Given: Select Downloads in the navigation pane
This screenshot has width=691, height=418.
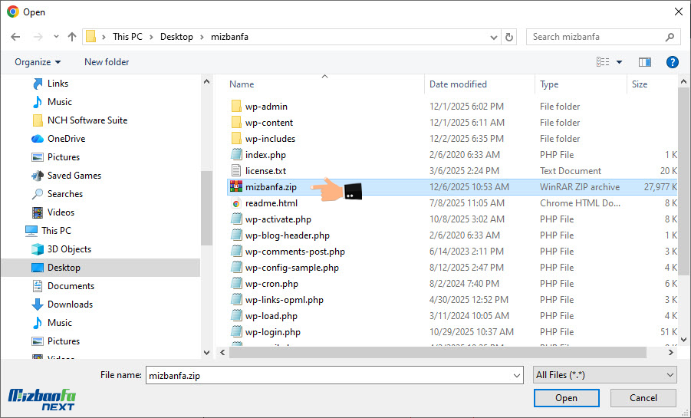Looking at the screenshot, I should (70, 304).
